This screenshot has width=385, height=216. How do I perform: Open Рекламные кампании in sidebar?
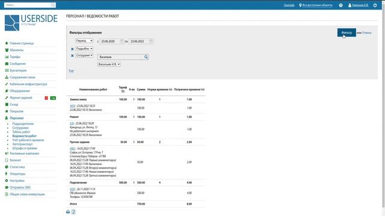point(24,154)
